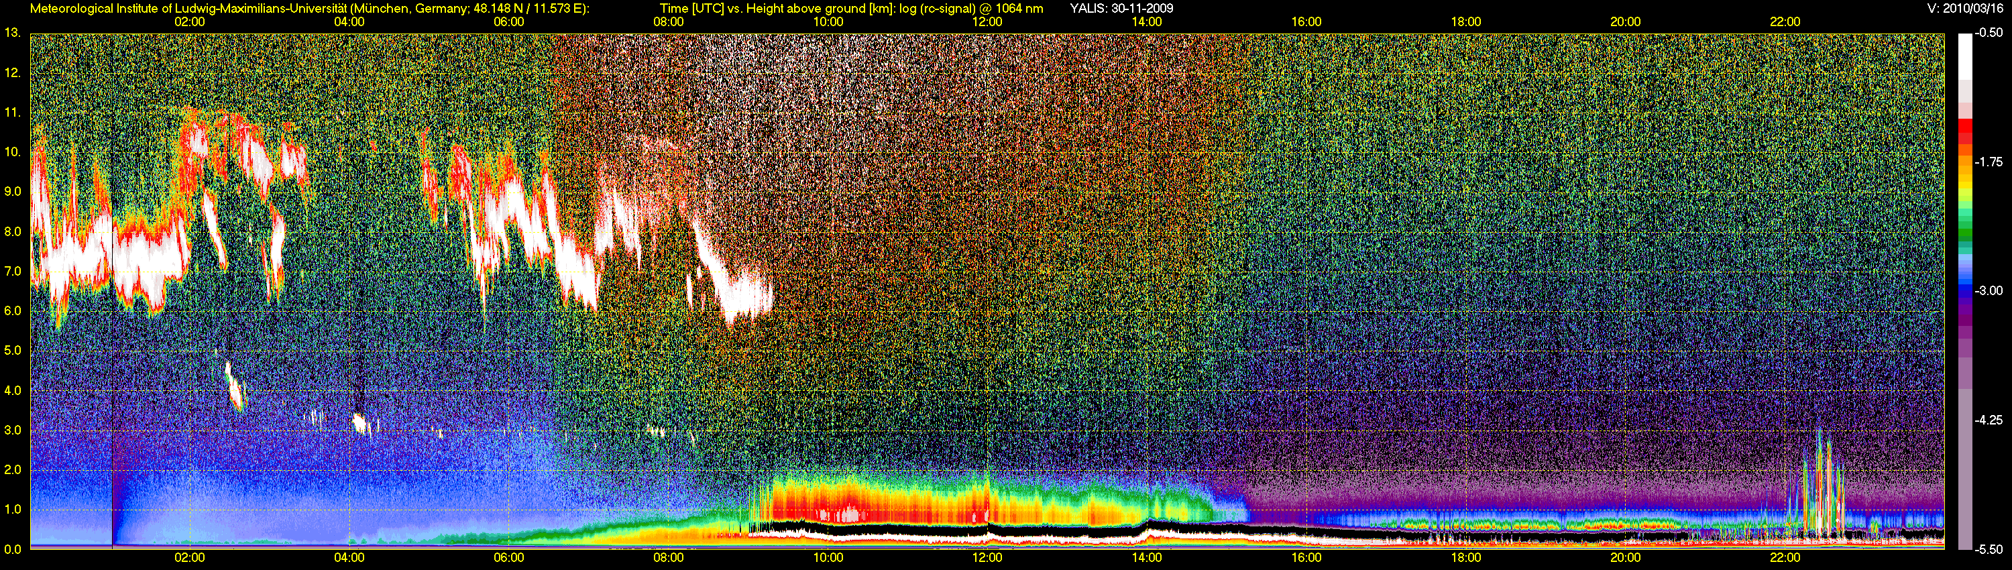Click the 08:00 label on the top time axis
The image size is (2012, 570).
pyautogui.click(x=669, y=22)
